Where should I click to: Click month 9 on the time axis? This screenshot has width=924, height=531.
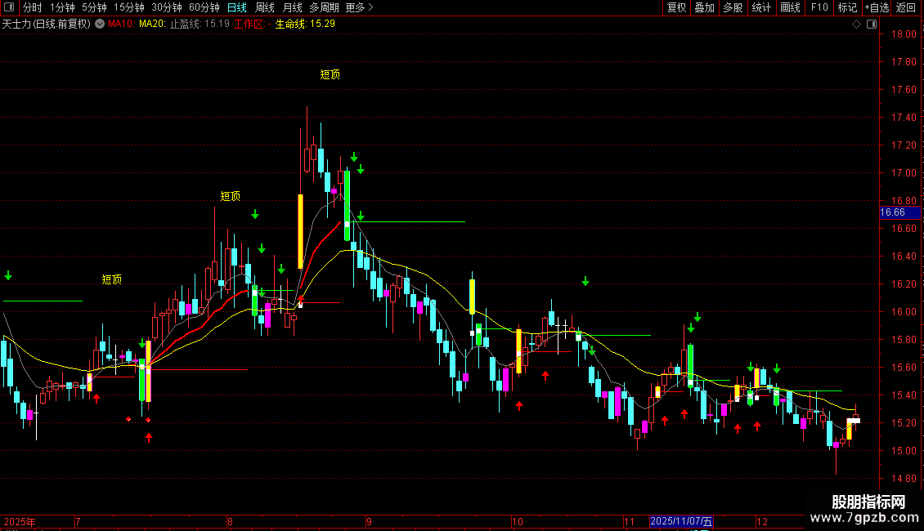(369, 521)
